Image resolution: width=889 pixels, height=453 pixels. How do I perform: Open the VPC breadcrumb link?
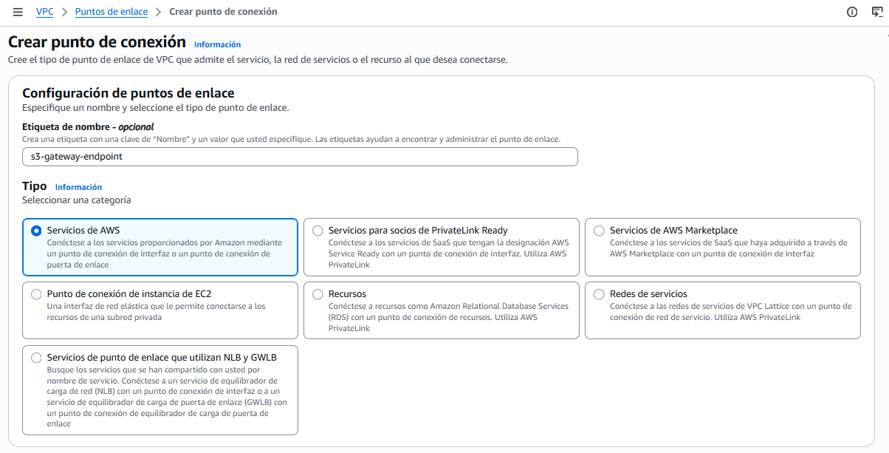(x=44, y=11)
